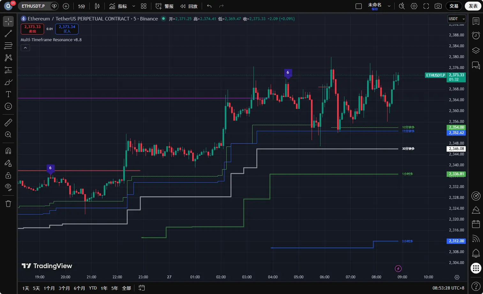Screen dimensions: 483x294
Task: Click the flash event marker on timeline
Action: pos(398,268)
